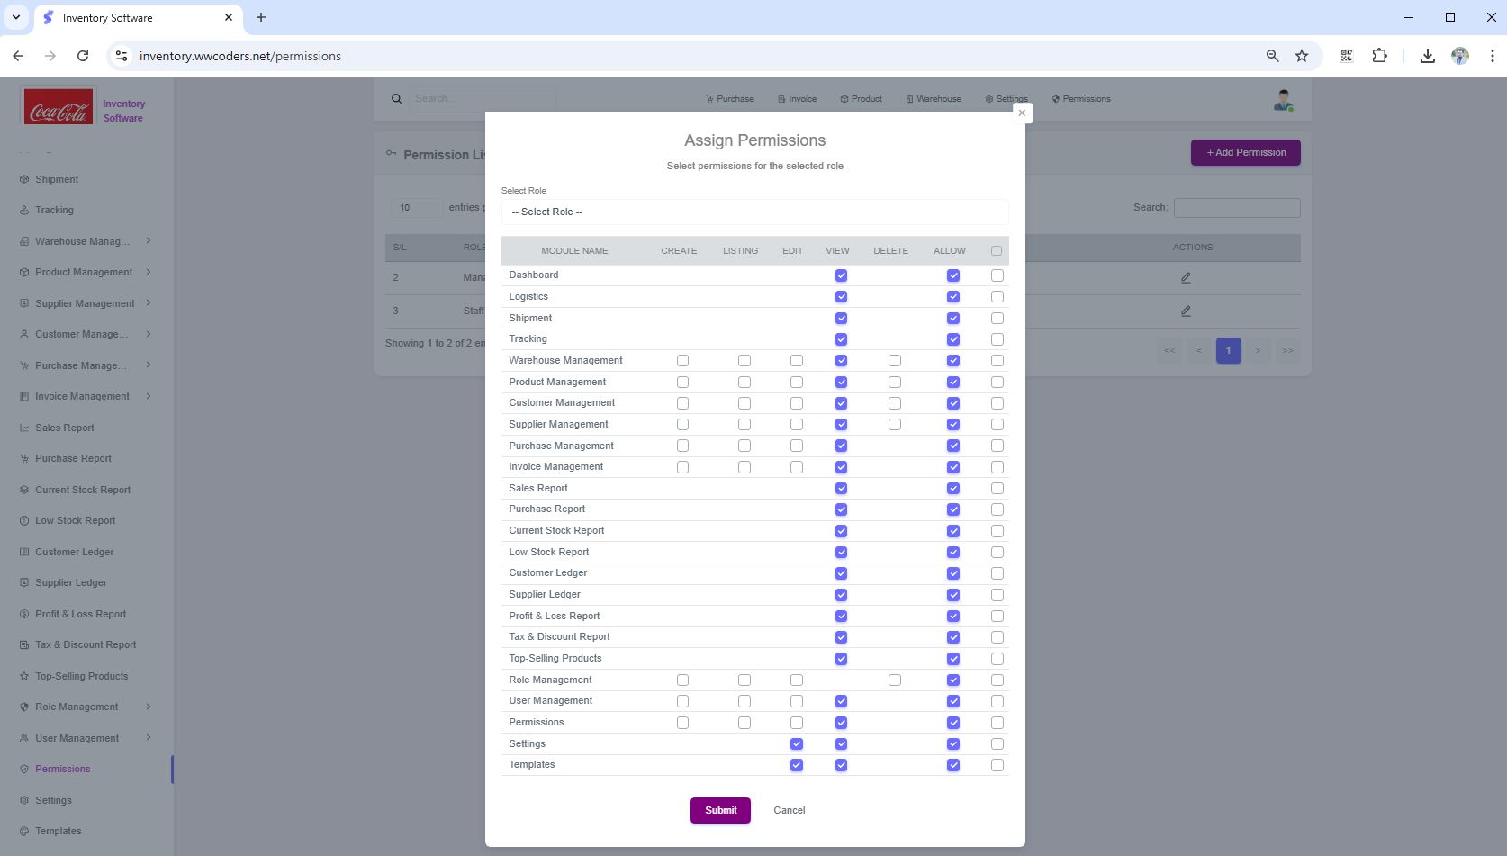Image resolution: width=1507 pixels, height=856 pixels.
Task: Open a new browser tab
Action: click(261, 17)
